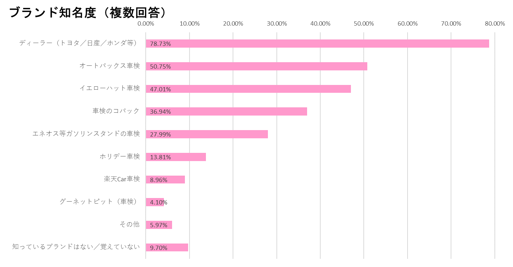The image size is (513, 267).
Task: Click the その他 bar
Action: 170,225
